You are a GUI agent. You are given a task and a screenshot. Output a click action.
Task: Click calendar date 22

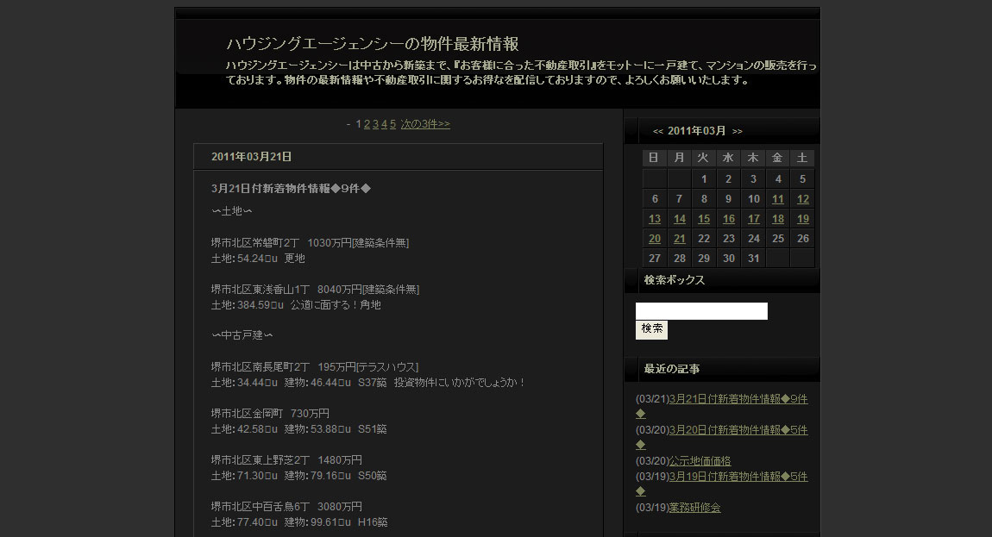click(x=704, y=239)
